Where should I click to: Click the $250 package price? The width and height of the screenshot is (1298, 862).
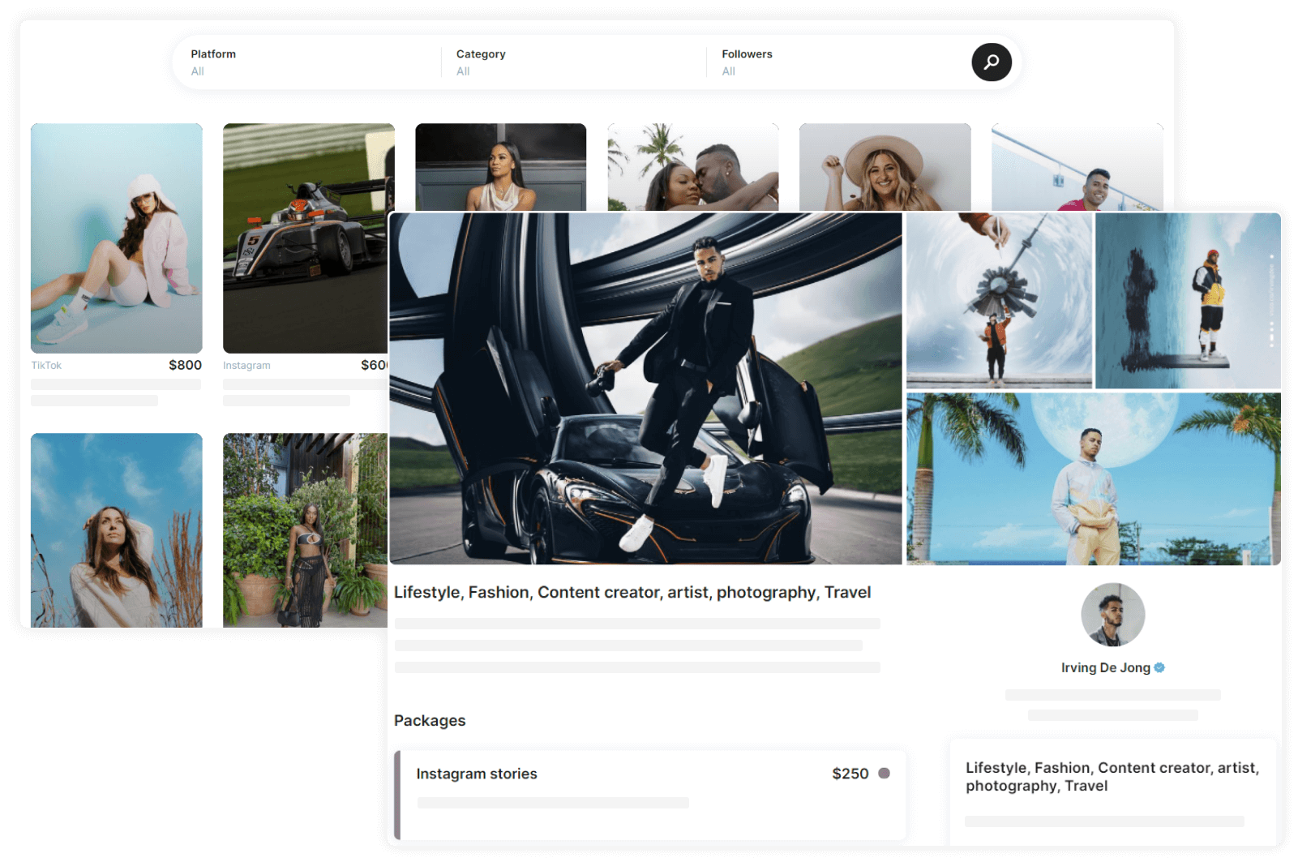tap(850, 774)
